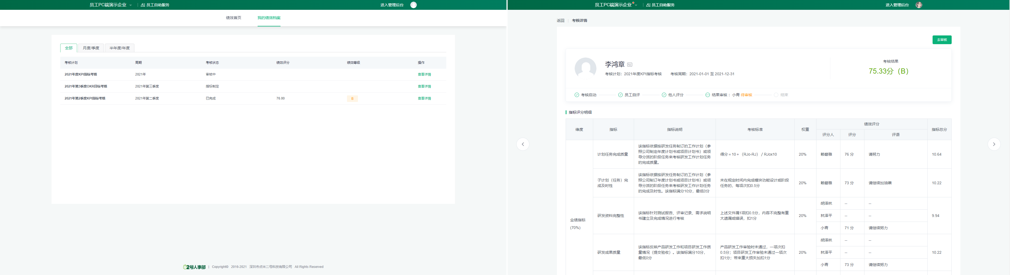Viewport: 1010px width, 275px height.
Task: Expand the company dropdown with the red dot
Action: 635,5
